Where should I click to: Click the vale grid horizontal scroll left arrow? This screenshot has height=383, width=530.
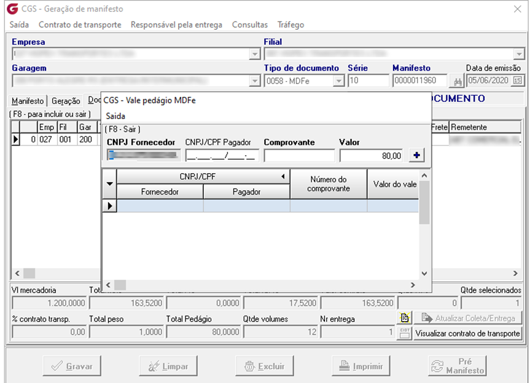(x=108, y=285)
